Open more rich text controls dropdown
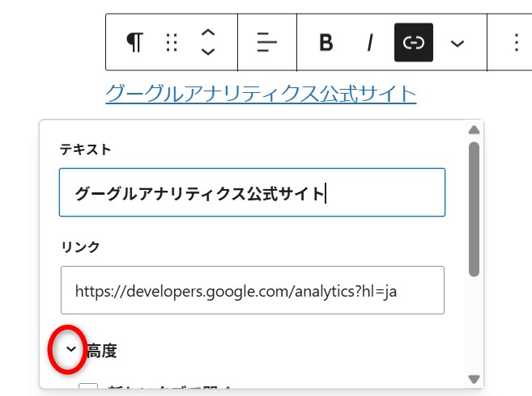This screenshot has height=396, width=532. point(458,43)
